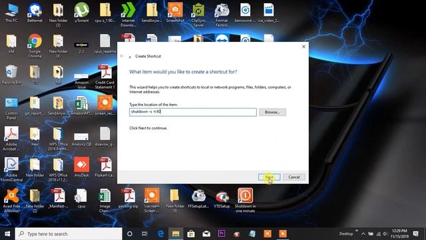Select gst_report folder icon
Viewport: 426px width, 240px height.
pyautogui.click(x=35, y=106)
